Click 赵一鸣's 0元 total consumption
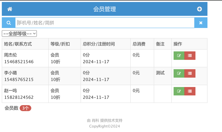Viewport: 222px width, 132px height. (x=136, y=91)
